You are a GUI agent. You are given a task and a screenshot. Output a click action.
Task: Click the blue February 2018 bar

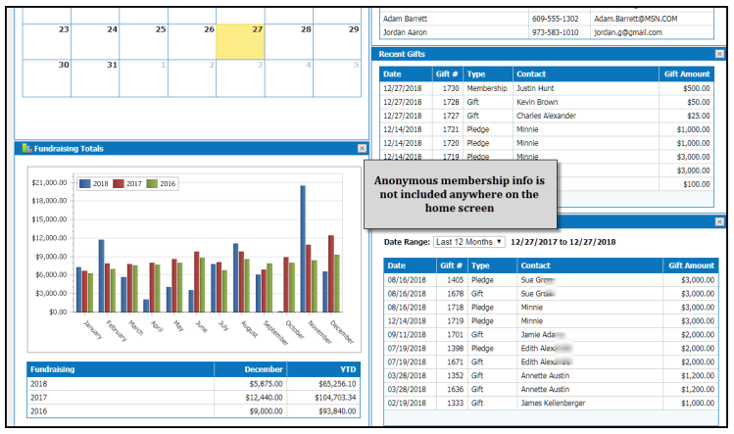(101, 275)
